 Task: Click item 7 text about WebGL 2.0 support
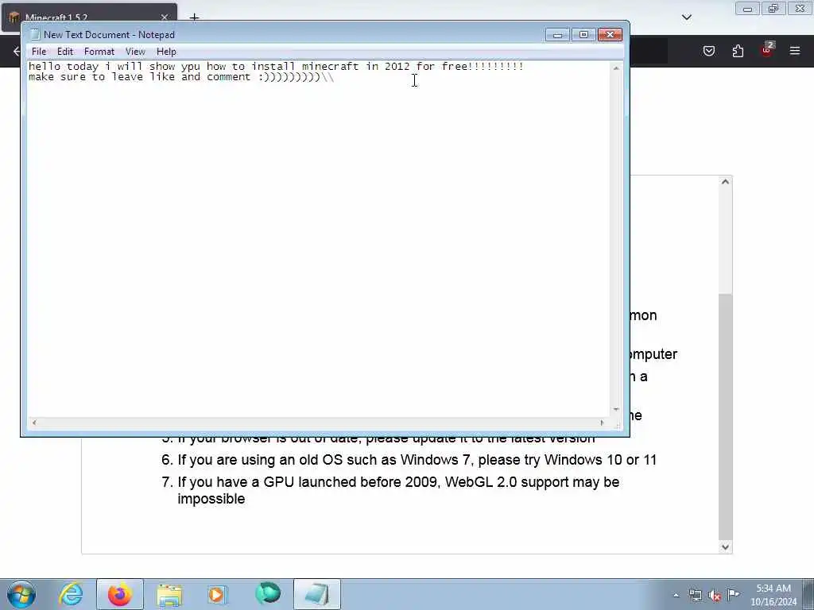point(398,490)
